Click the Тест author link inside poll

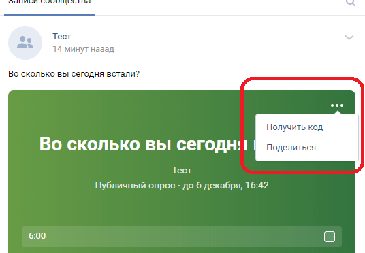(x=182, y=171)
